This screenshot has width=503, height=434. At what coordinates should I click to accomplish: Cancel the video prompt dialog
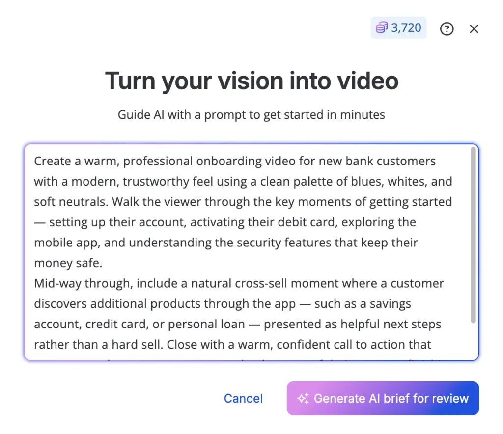point(243,399)
